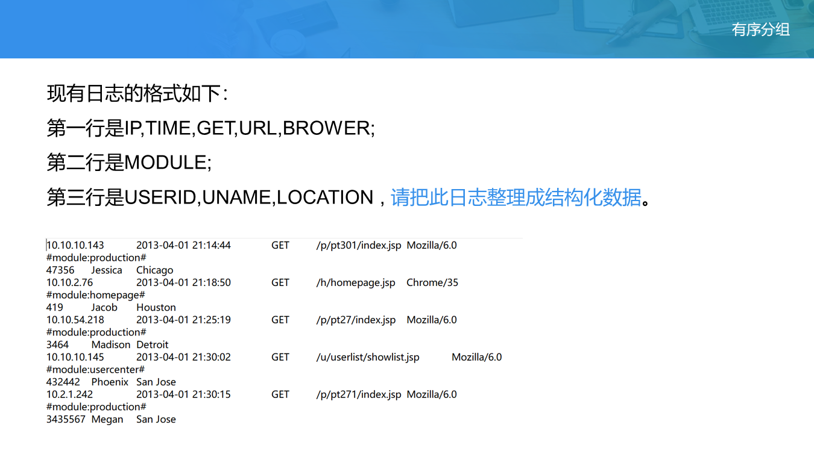This screenshot has width=814, height=457.
Task: Select the user name Jacob
Action: pyautogui.click(x=104, y=308)
